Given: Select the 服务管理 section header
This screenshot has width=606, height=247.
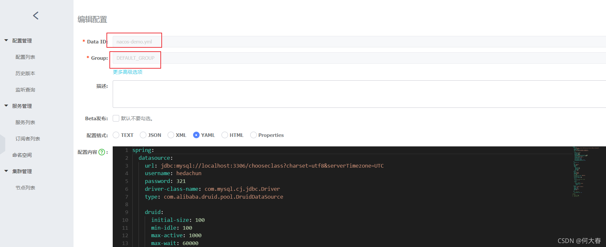Looking at the screenshot, I should click(22, 106).
